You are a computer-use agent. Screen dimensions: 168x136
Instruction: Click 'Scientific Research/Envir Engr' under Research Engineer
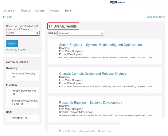coord(76,112)
